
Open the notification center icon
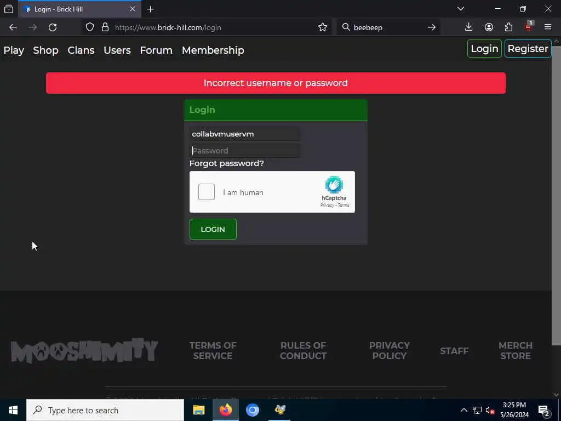(543, 410)
